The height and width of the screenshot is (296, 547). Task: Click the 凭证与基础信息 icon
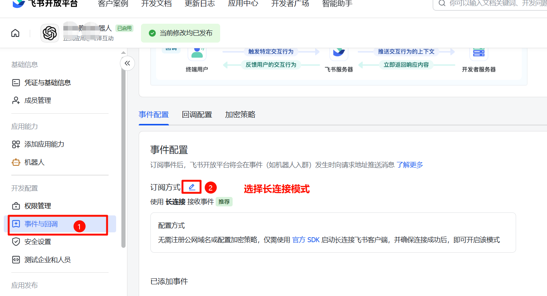pyautogui.click(x=16, y=82)
